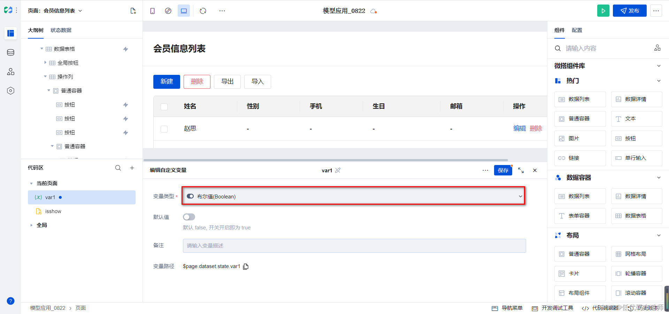Click the search icon in code area
This screenshot has height=314, width=669.
coord(118,168)
